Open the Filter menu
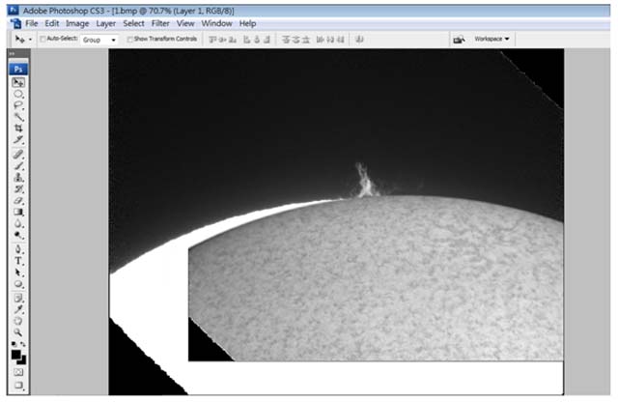The height and width of the screenshot is (402, 618). 160,22
